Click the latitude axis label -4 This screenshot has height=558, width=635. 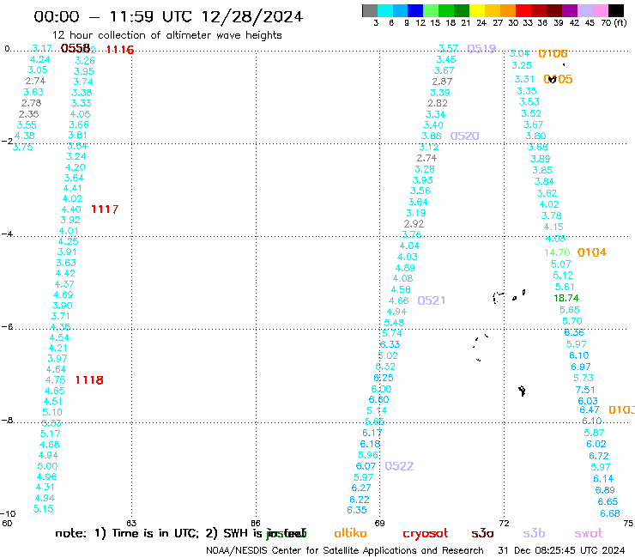[x=7, y=234]
